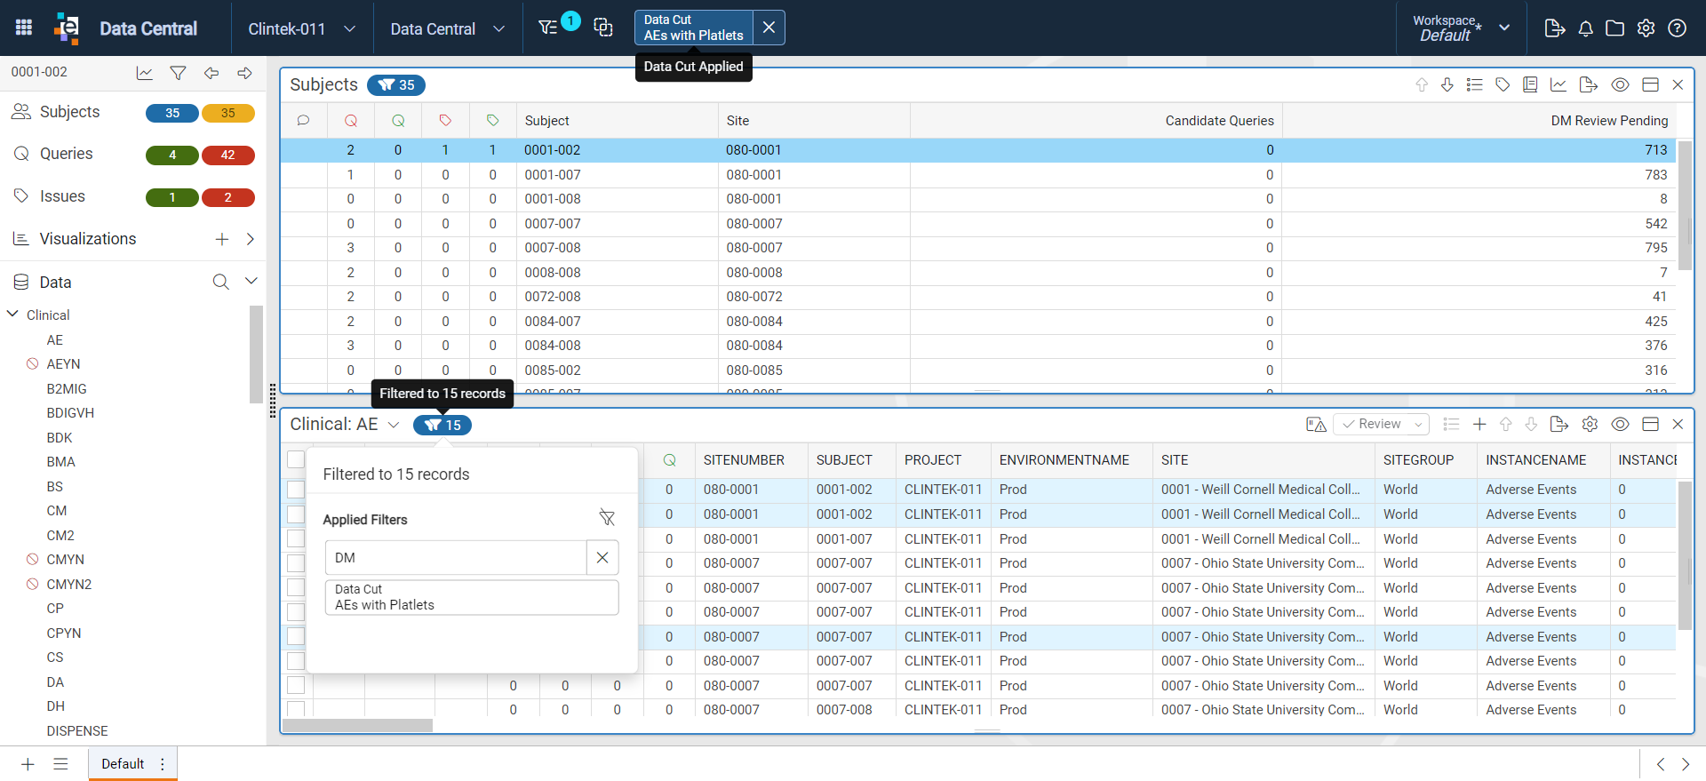
Task: Remove the AEs with Platlets data cut
Action: point(769,28)
